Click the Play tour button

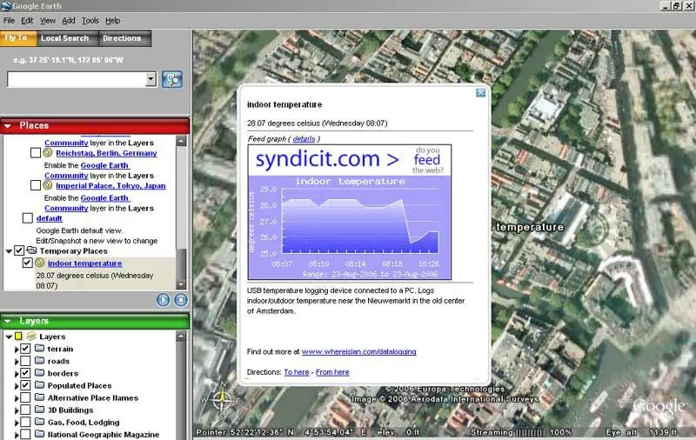pos(163,300)
